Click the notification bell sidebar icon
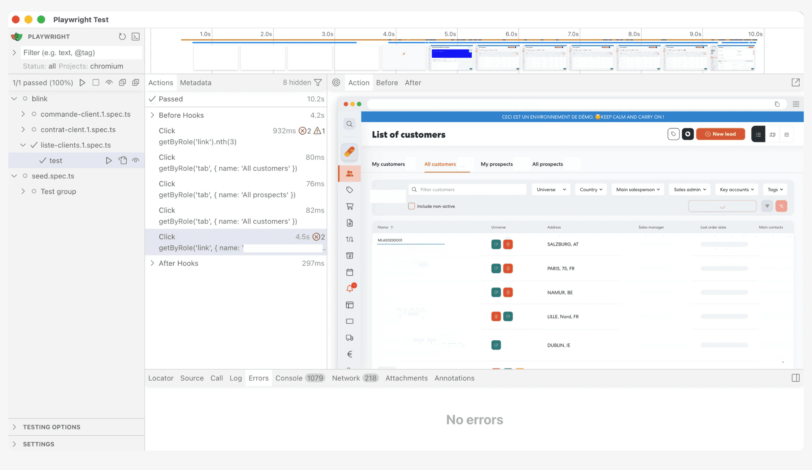This screenshot has height=470, width=812. point(349,288)
